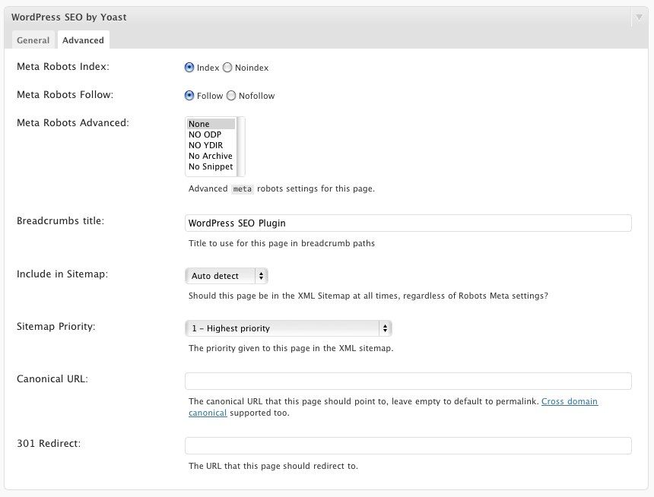Image resolution: width=654 pixels, height=497 pixels.
Task: Click 'The priority given to this page' text
Action: click(x=290, y=348)
